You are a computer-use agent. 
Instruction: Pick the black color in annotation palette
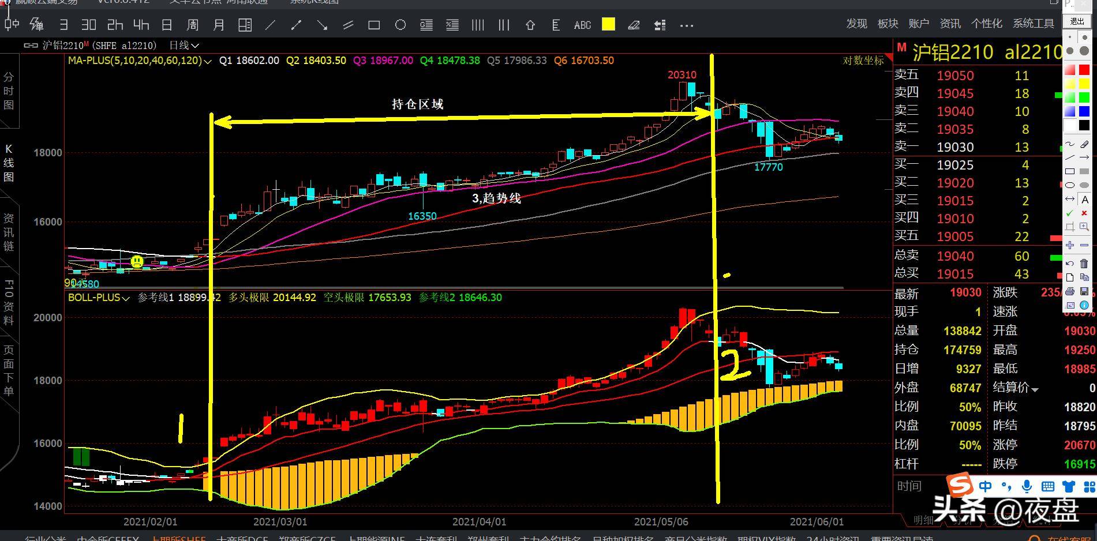click(x=1084, y=125)
